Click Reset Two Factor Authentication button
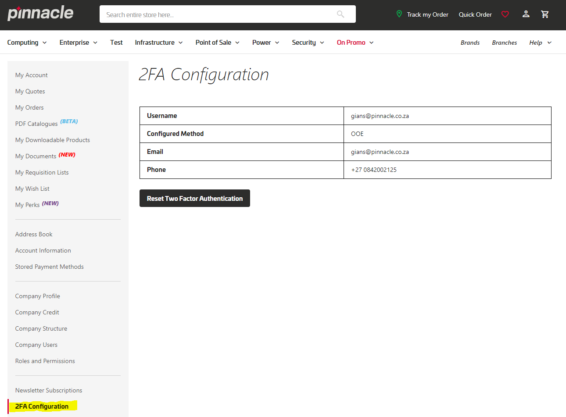 (x=194, y=199)
